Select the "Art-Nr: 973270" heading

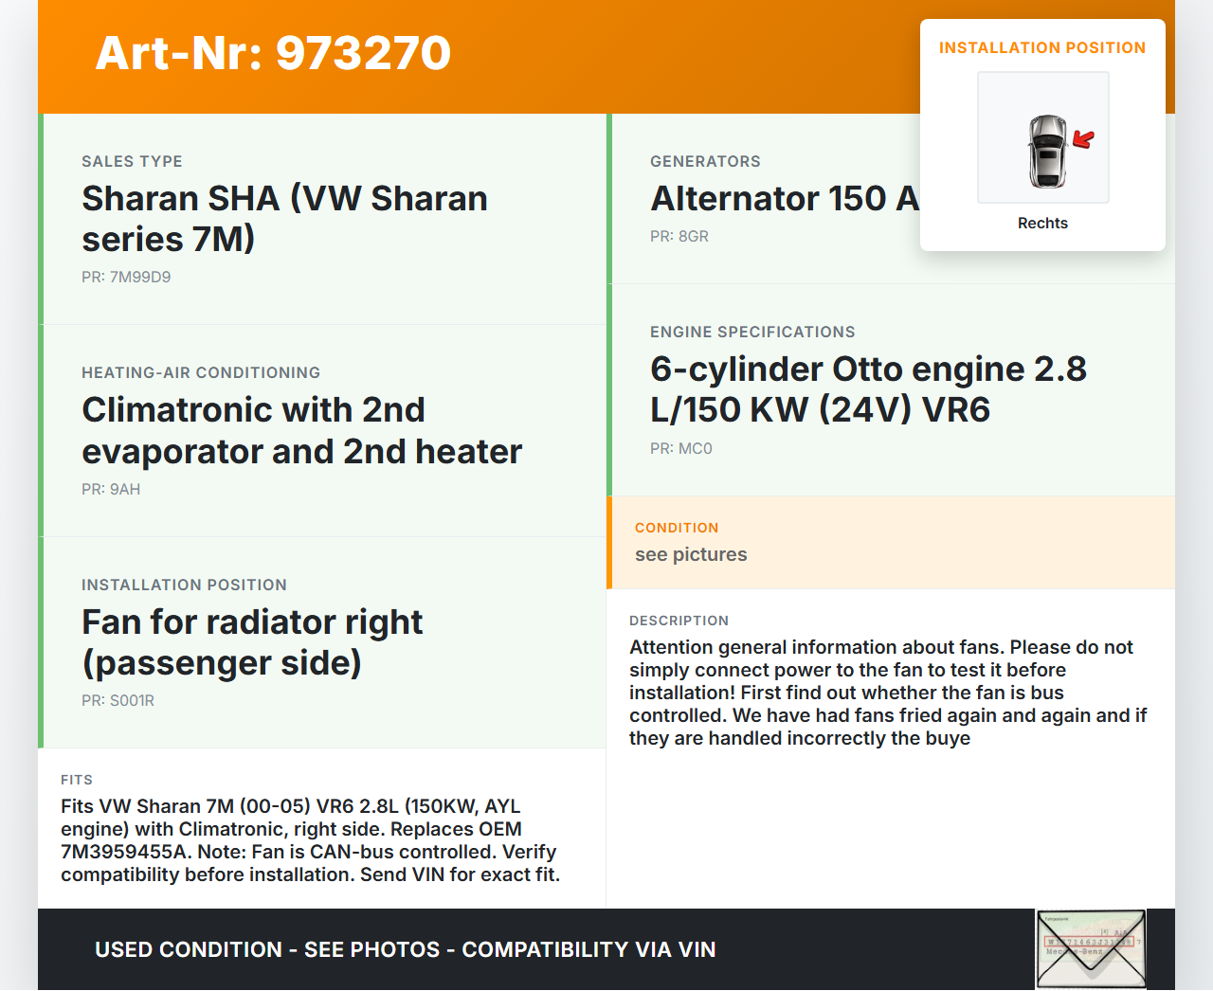(x=273, y=53)
